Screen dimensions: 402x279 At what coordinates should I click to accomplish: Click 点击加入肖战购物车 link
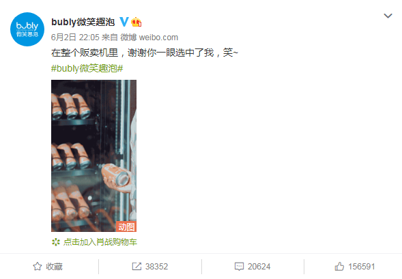pos(100,242)
